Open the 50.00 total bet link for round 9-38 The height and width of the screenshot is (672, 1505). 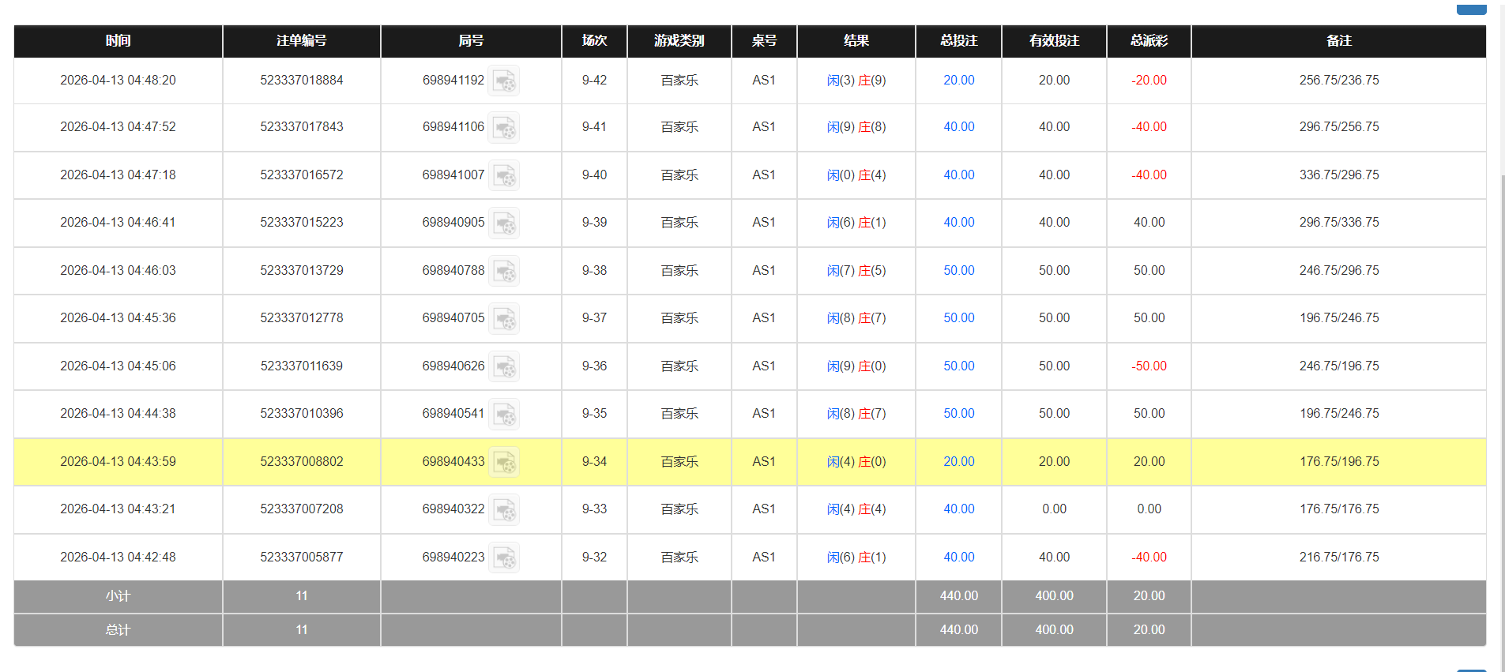[958, 271]
